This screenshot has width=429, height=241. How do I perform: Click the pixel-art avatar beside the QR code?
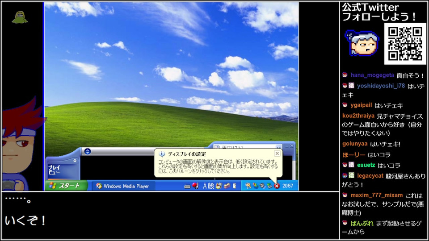click(362, 43)
